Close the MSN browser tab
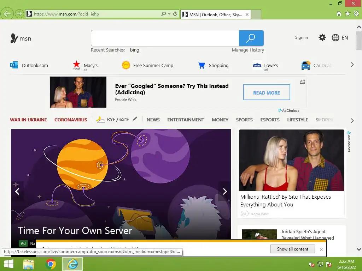Image resolution: width=362 pixels, height=271 pixels. [247, 14]
